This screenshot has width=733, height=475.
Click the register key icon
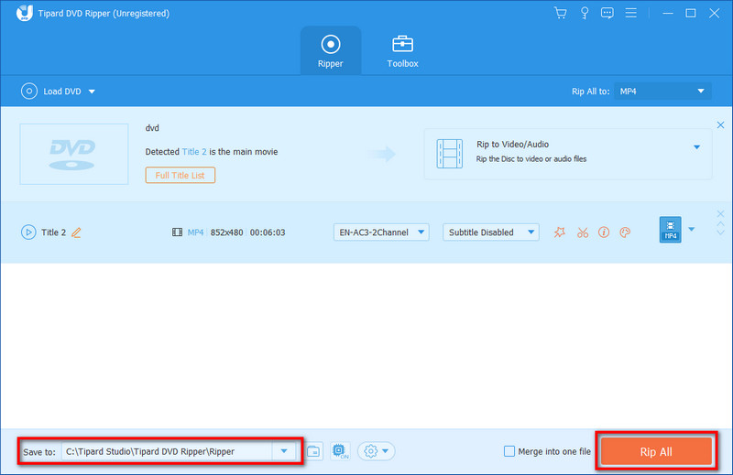tap(584, 13)
